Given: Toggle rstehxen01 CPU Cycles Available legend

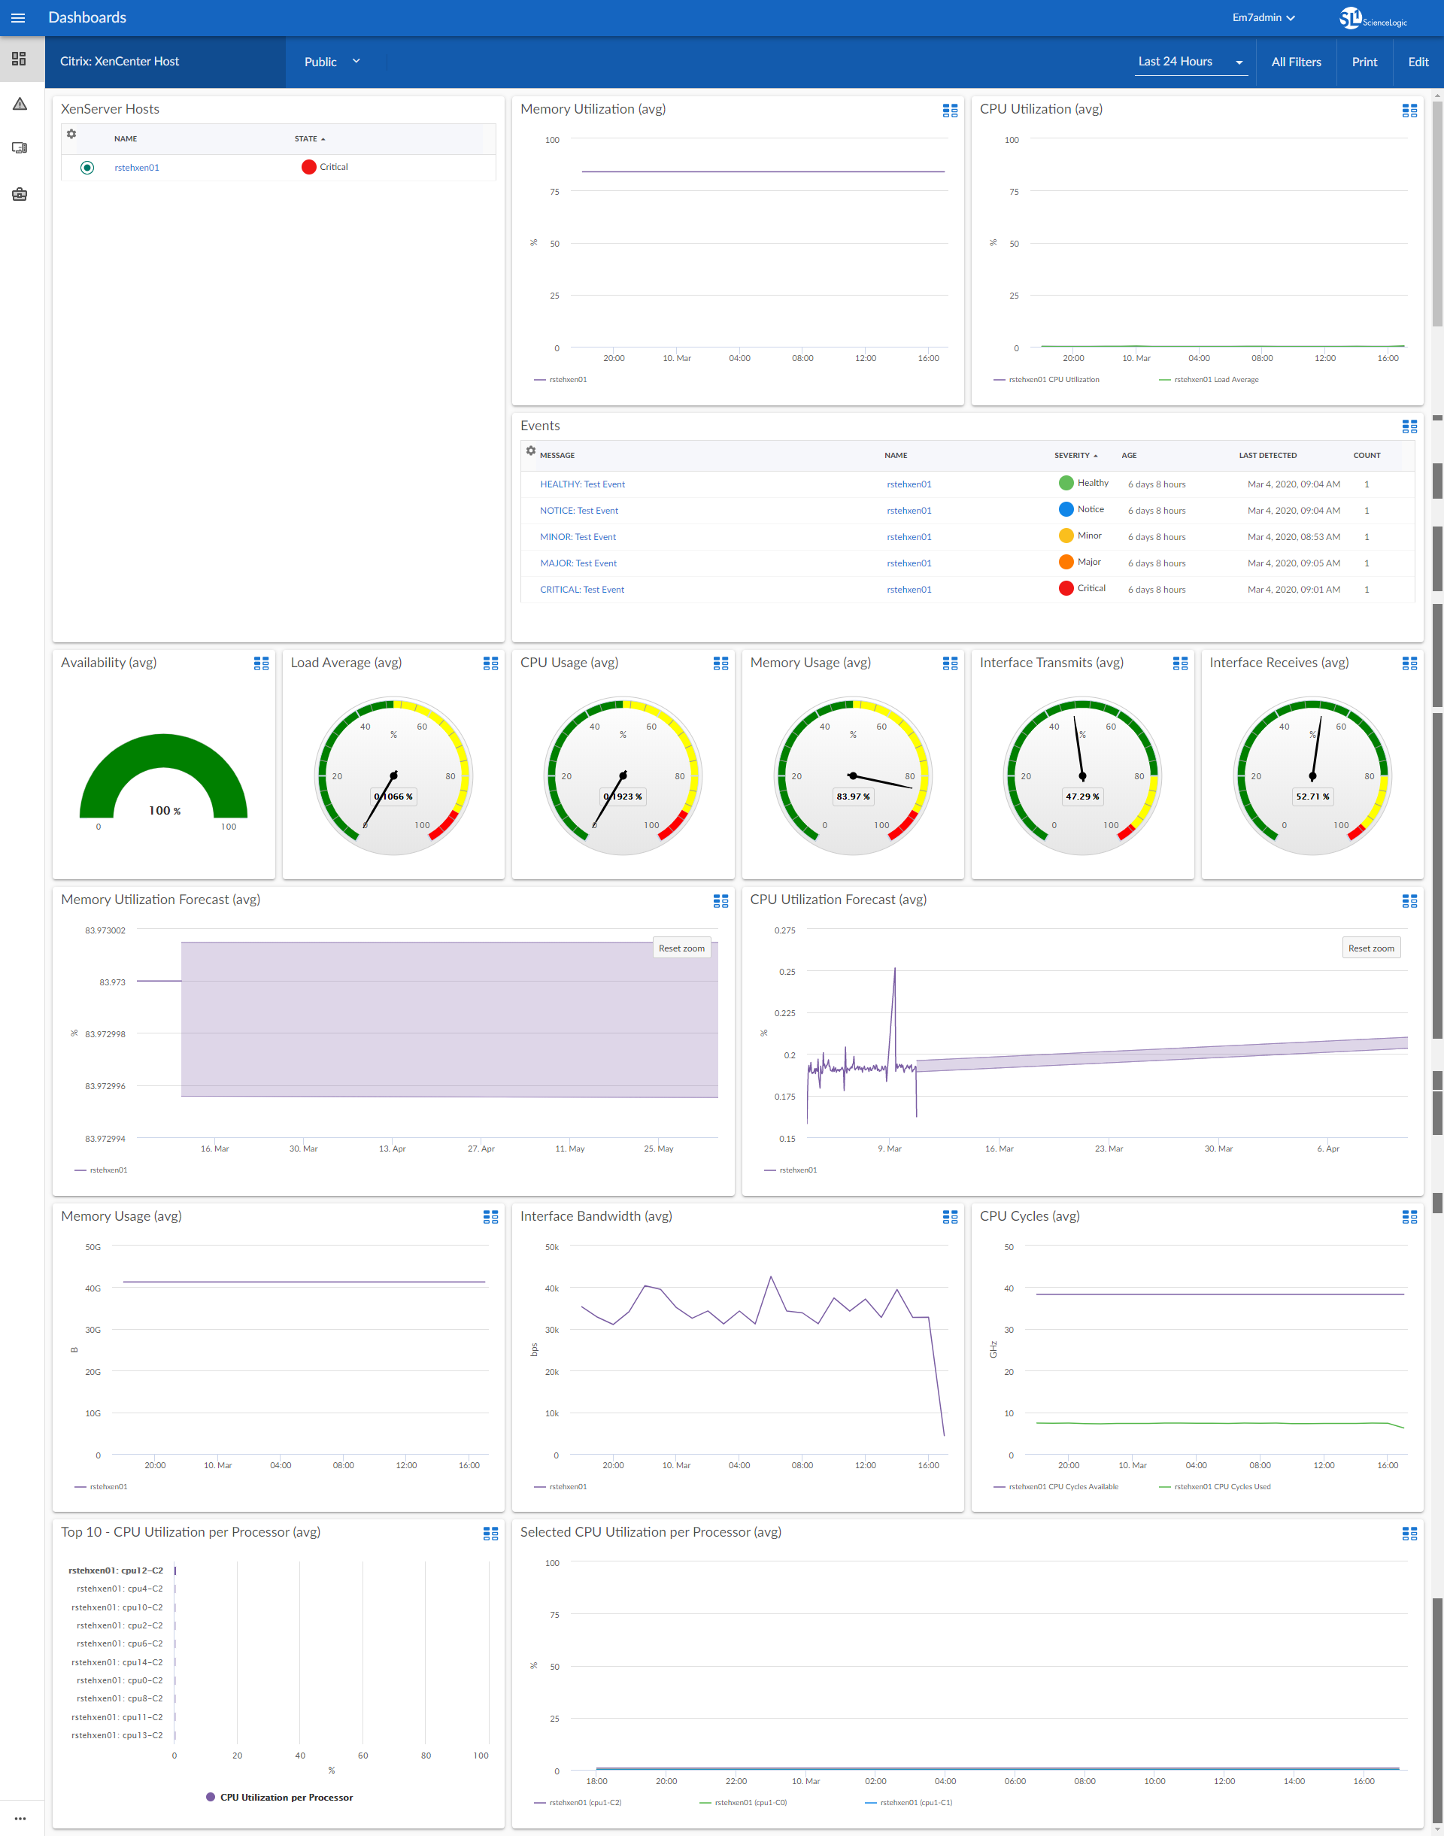Looking at the screenshot, I should point(1055,1487).
